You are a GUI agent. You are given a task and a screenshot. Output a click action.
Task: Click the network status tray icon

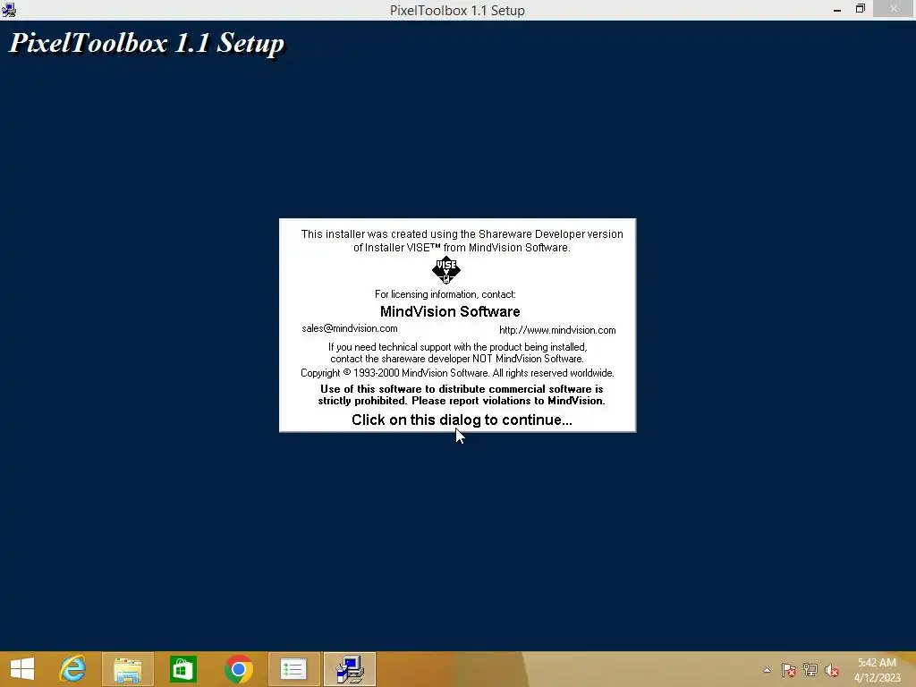click(x=810, y=670)
